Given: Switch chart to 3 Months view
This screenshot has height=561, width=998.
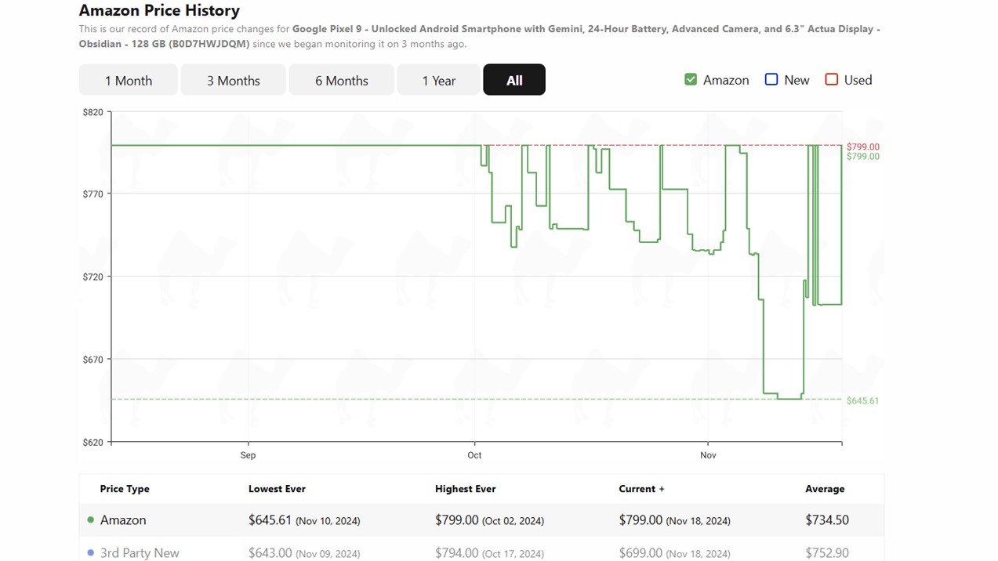Looking at the screenshot, I should click(x=233, y=80).
